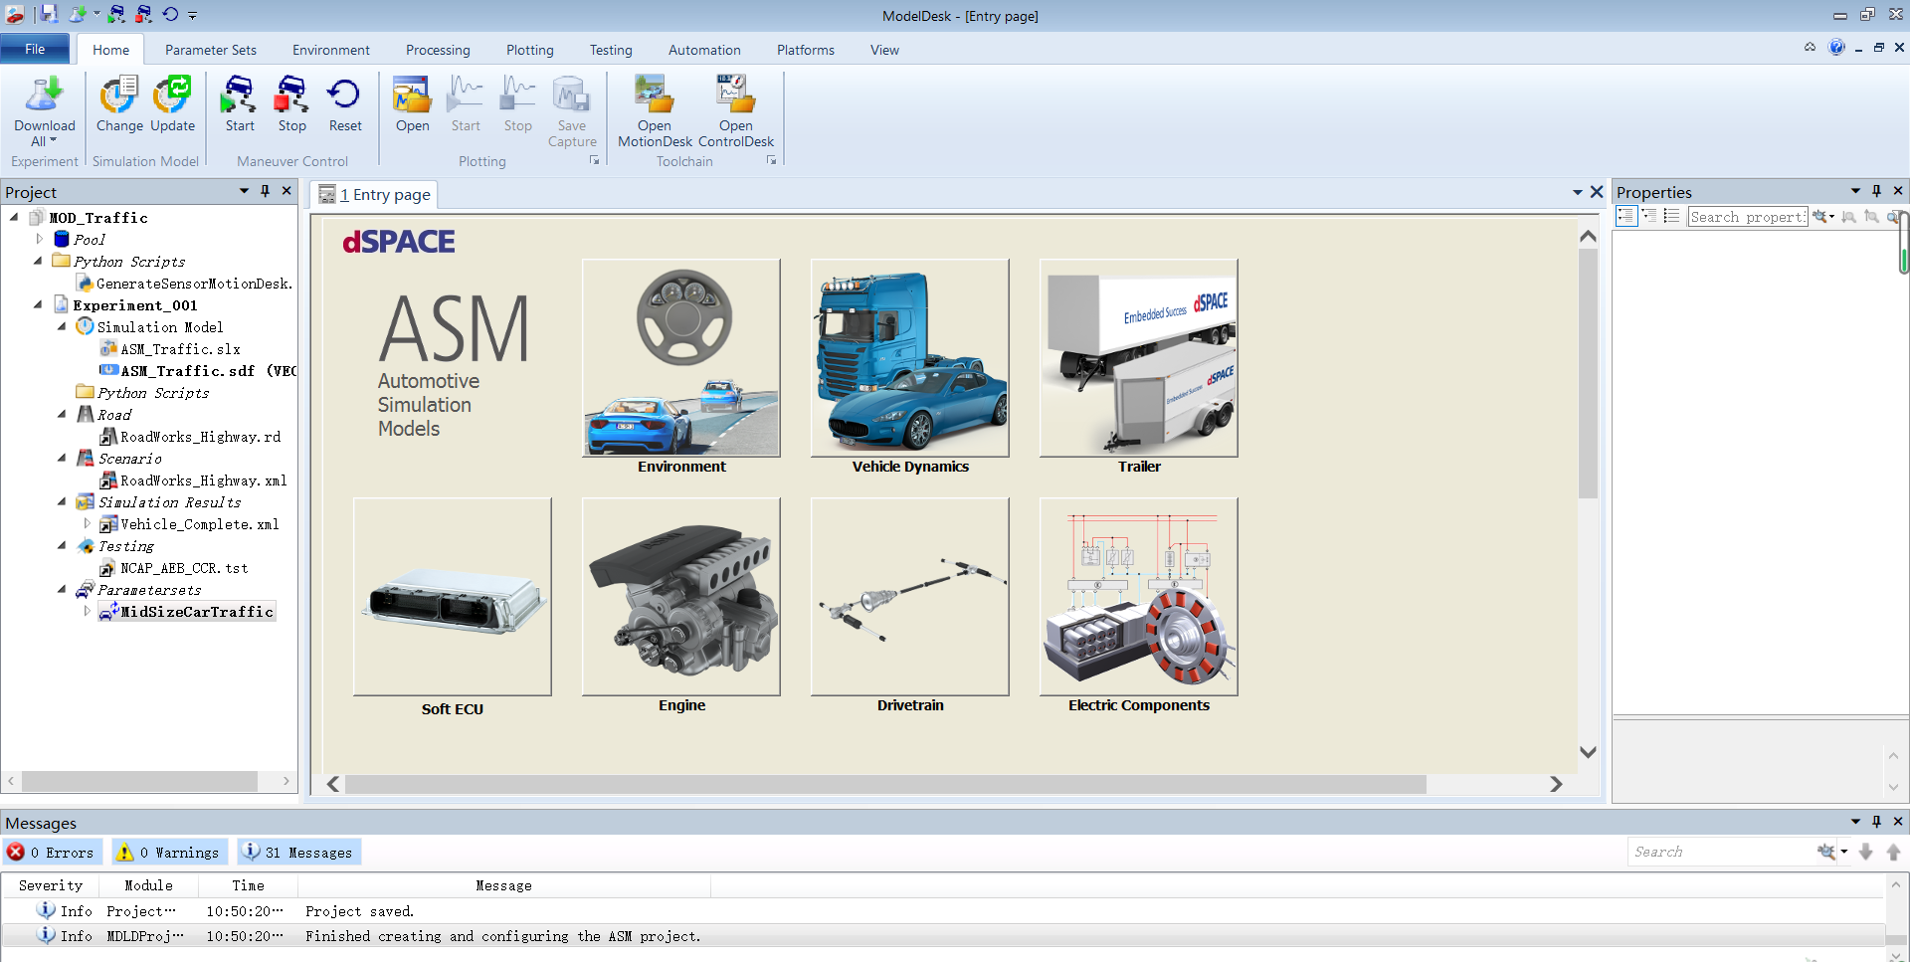
Task: Expand the MidSizeCarTraffic parameter set node
Action: point(87,611)
